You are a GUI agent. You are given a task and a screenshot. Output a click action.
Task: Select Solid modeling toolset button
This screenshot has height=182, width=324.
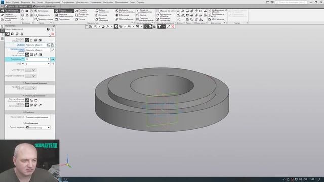10,11
